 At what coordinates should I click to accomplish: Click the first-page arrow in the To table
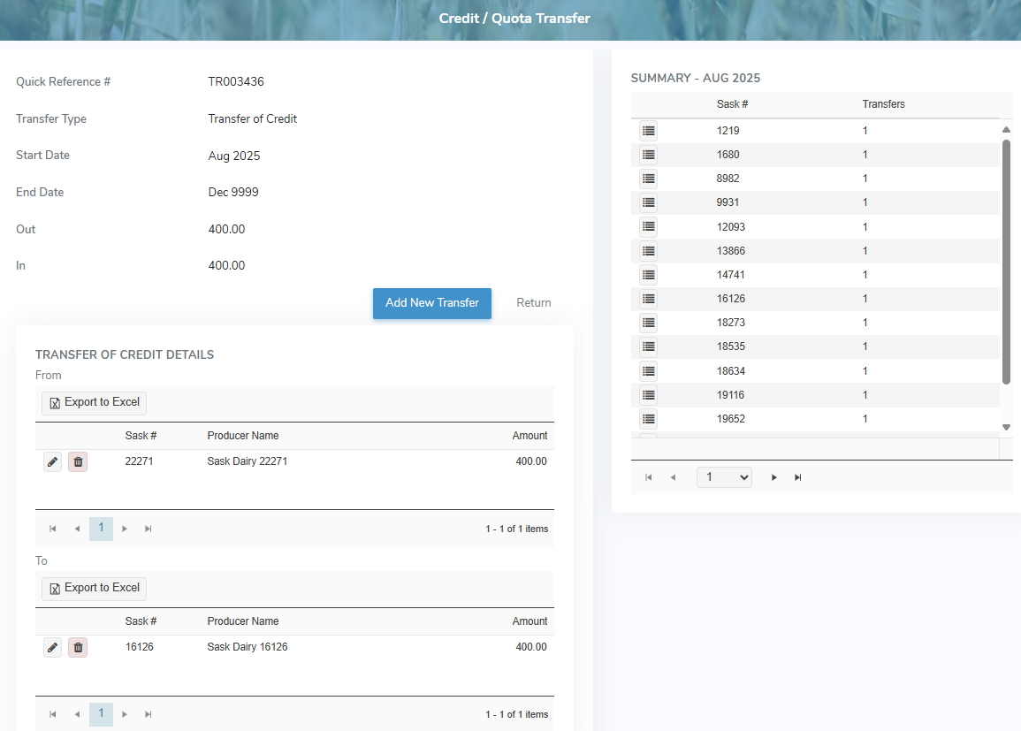[x=52, y=714]
